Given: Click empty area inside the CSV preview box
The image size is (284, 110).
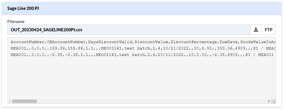Looking at the screenshot, I should click(x=141, y=79).
